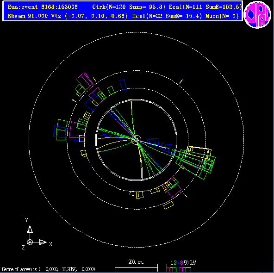Click the red tick of the energy scale
This screenshot has height=273, width=274.
click(166, 267)
